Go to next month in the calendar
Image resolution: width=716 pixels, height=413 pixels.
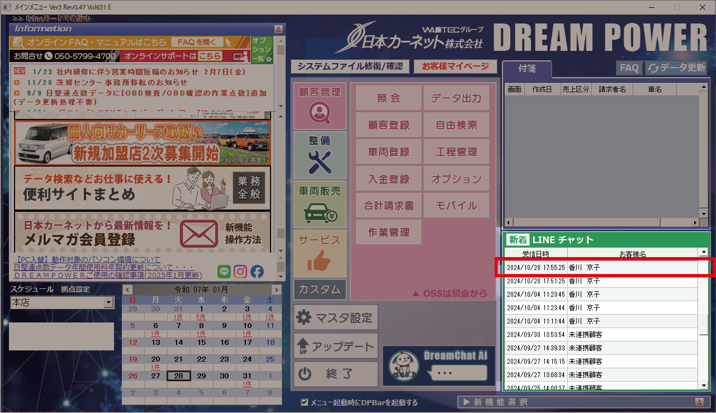276,289
